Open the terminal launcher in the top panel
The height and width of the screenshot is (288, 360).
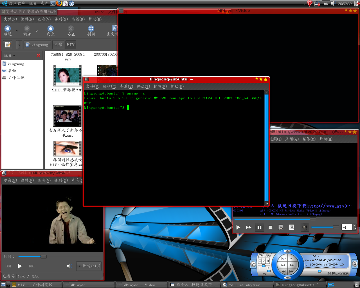pyautogui.click(x=53, y=3)
